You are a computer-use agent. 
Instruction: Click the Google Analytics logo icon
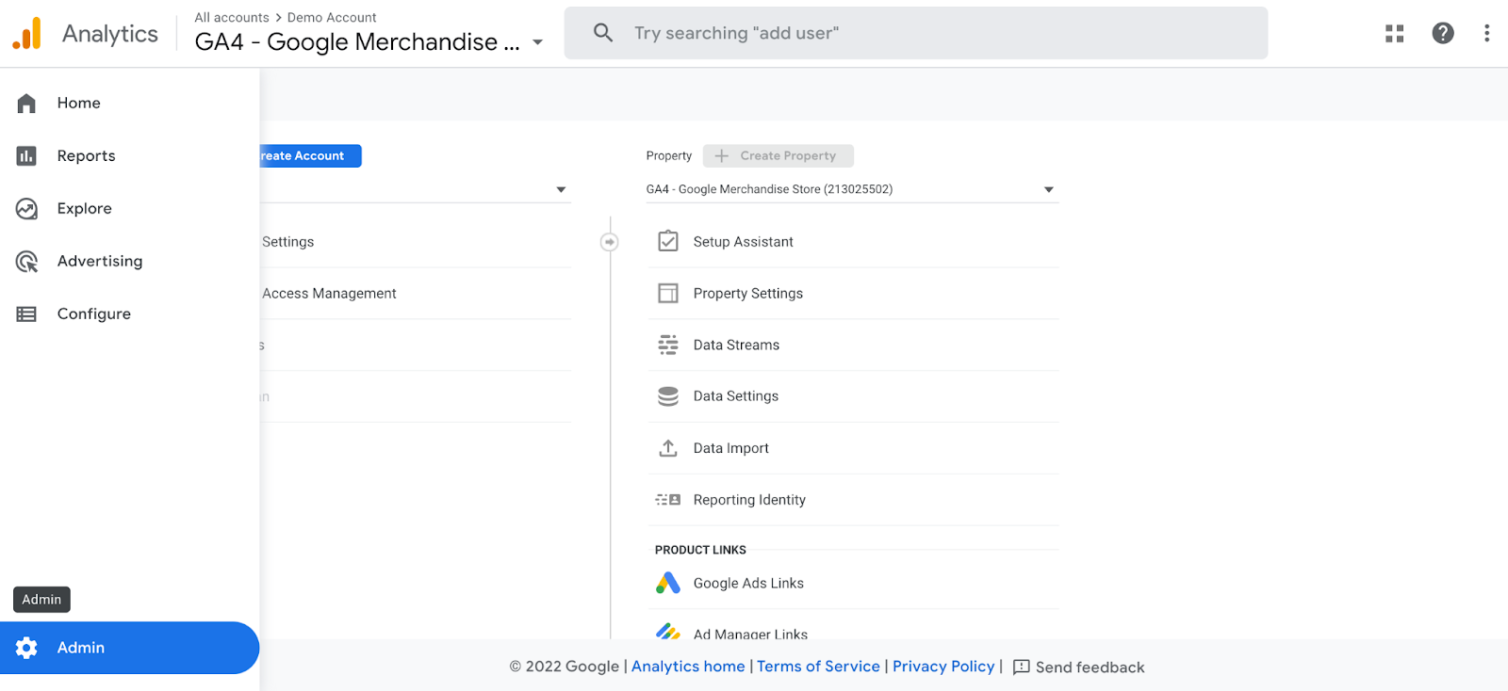tap(27, 34)
